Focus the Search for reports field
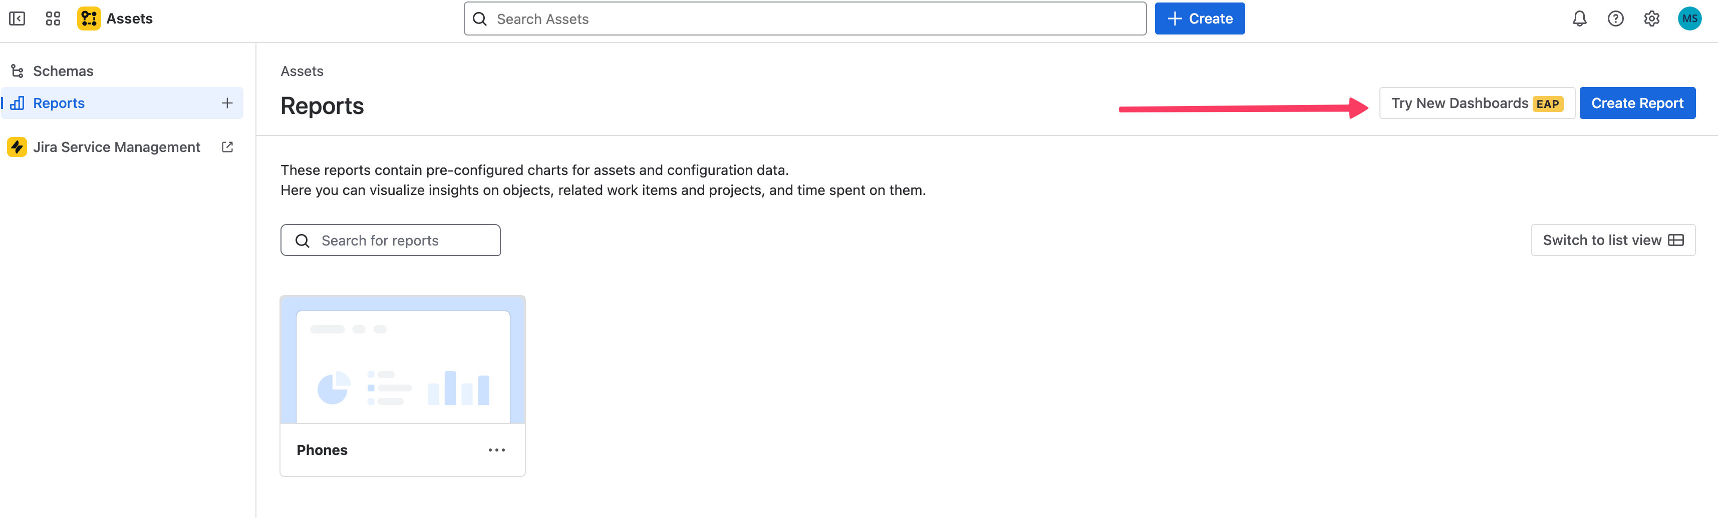This screenshot has height=518, width=1718. 391,240
